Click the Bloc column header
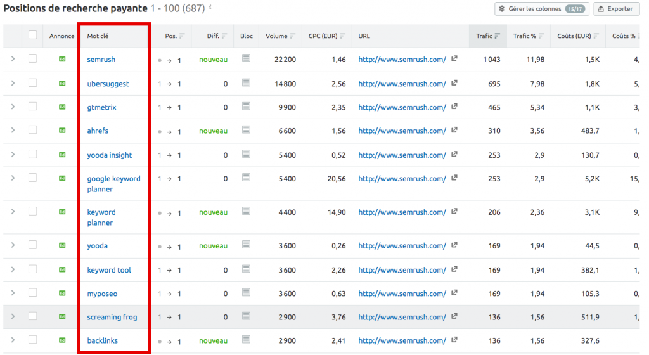The image size is (649, 355). tap(247, 36)
